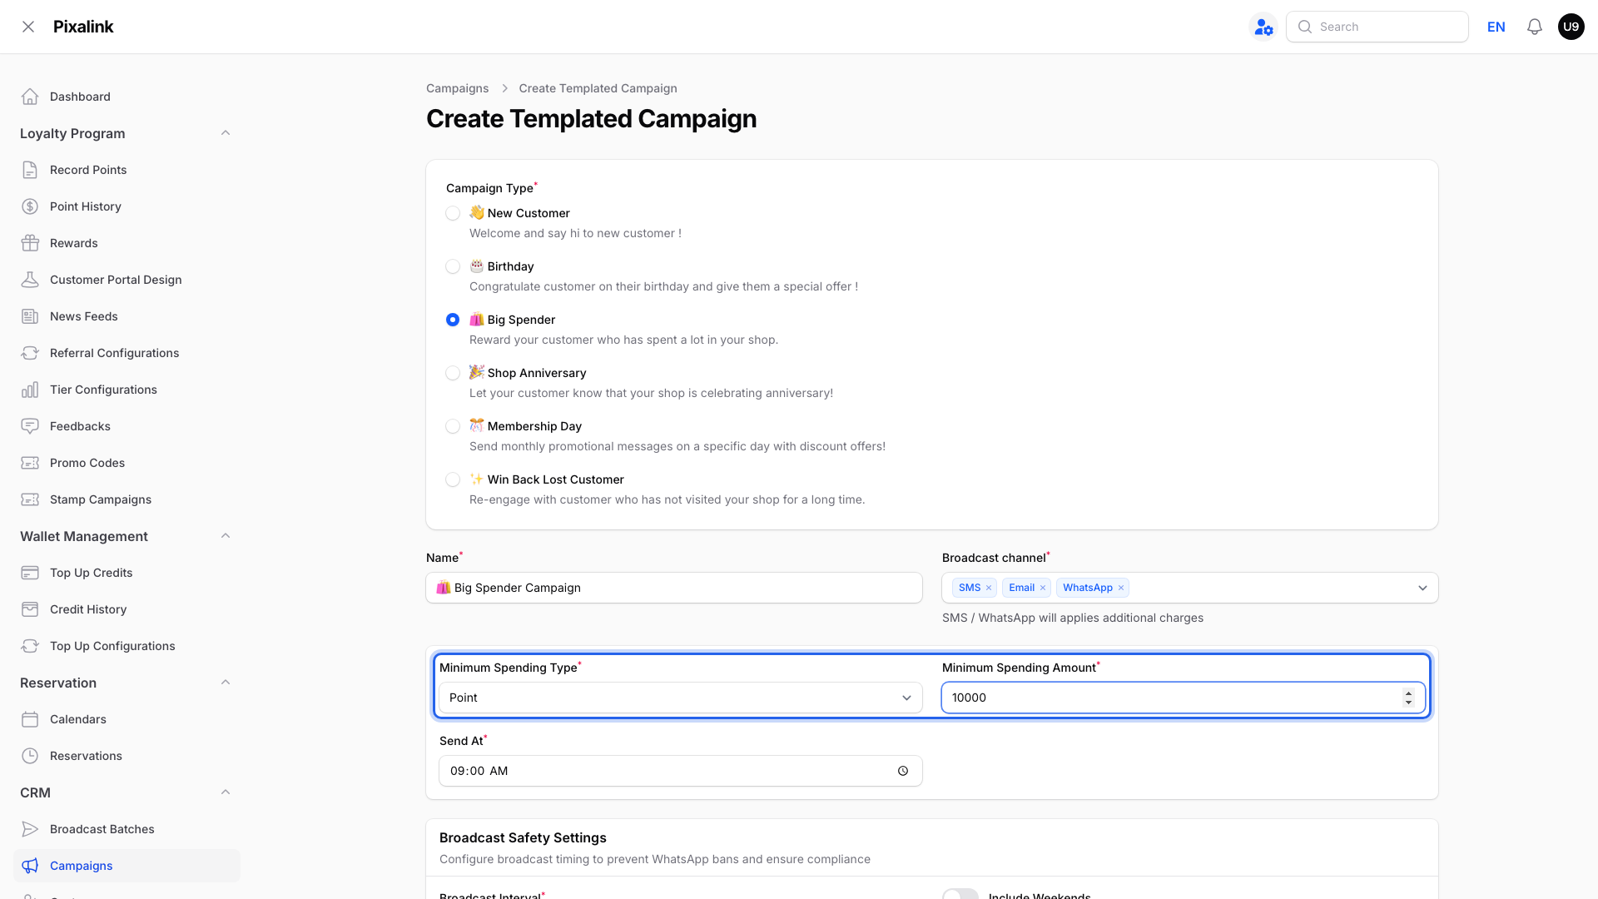Click the News Feeds newspaper icon

pyautogui.click(x=30, y=316)
